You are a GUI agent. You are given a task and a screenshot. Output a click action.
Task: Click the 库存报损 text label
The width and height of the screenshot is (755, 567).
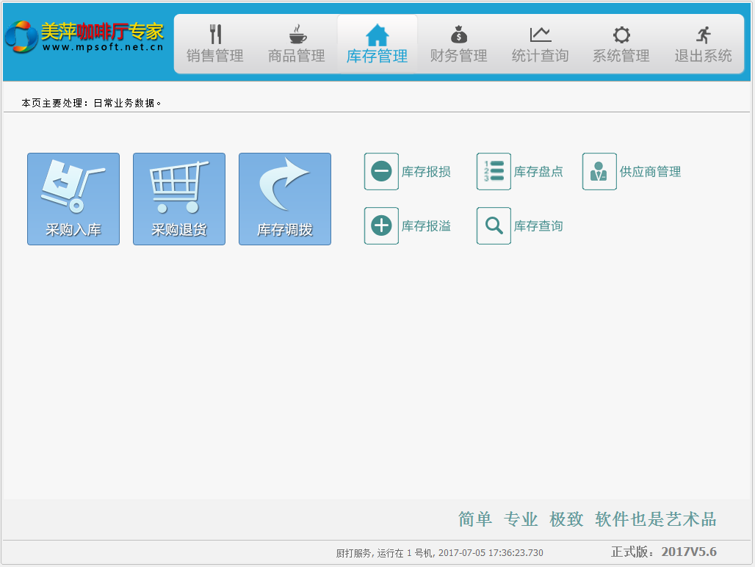426,172
